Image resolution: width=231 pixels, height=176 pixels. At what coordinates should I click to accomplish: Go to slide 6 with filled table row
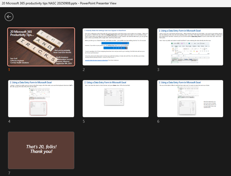pos(190,99)
